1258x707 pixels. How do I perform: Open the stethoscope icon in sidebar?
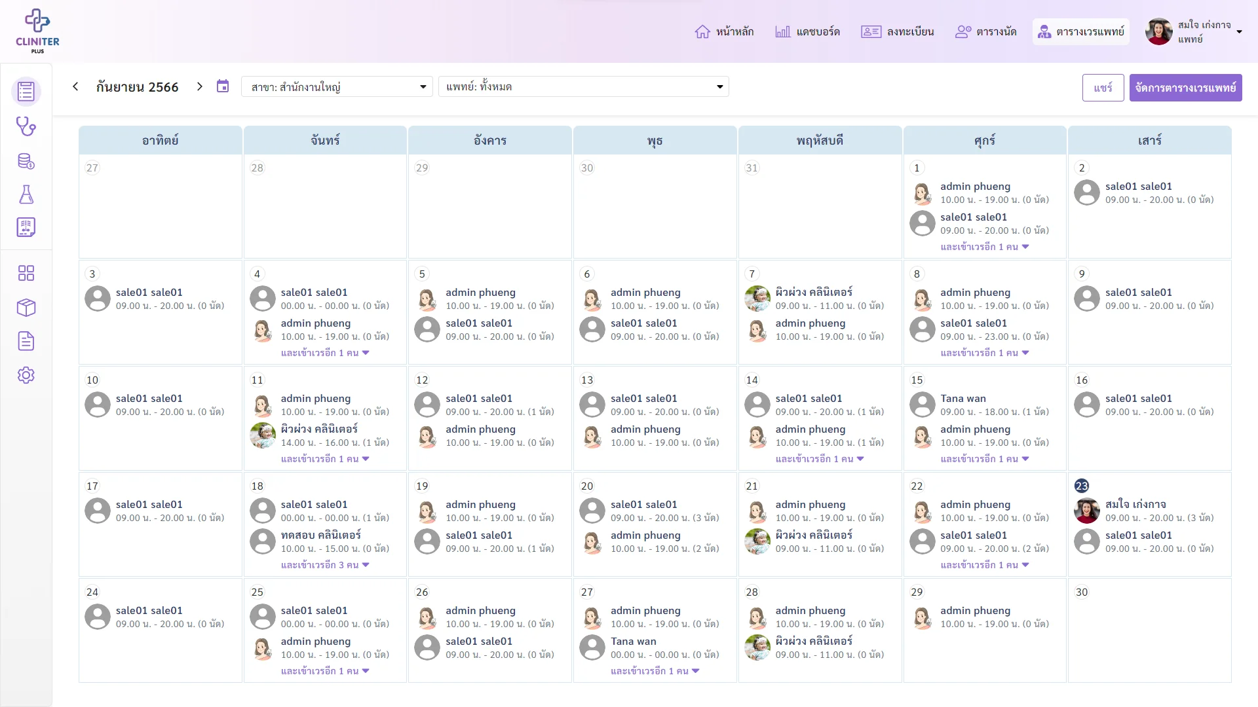point(26,126)
